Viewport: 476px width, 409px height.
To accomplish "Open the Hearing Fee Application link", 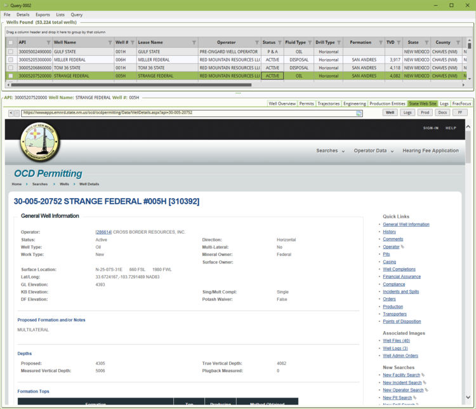I will tap(430, 151).
